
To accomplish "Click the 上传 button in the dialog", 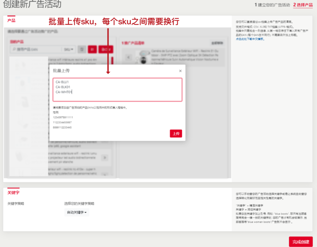I will pyautogui.click(x=176, y=133).
